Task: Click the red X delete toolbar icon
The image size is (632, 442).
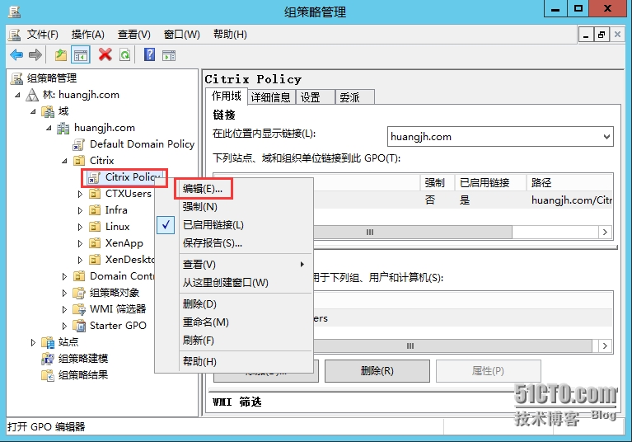Action: [x=105, y=55]
